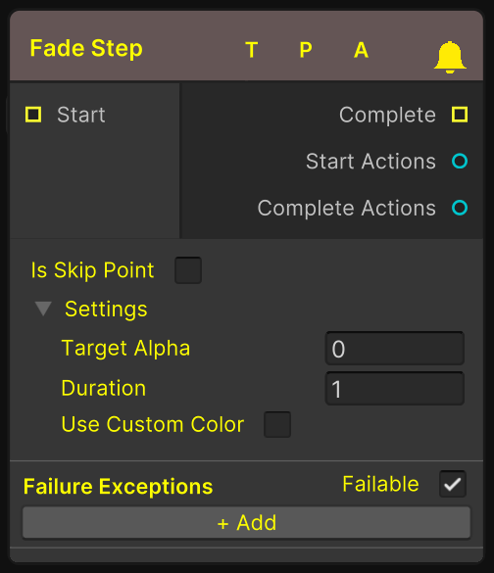This screenshot has width=494, height=573.
Task: Enable the Use Custom Color checkbox
Action: pyautogui.click(x=277, y=425)
